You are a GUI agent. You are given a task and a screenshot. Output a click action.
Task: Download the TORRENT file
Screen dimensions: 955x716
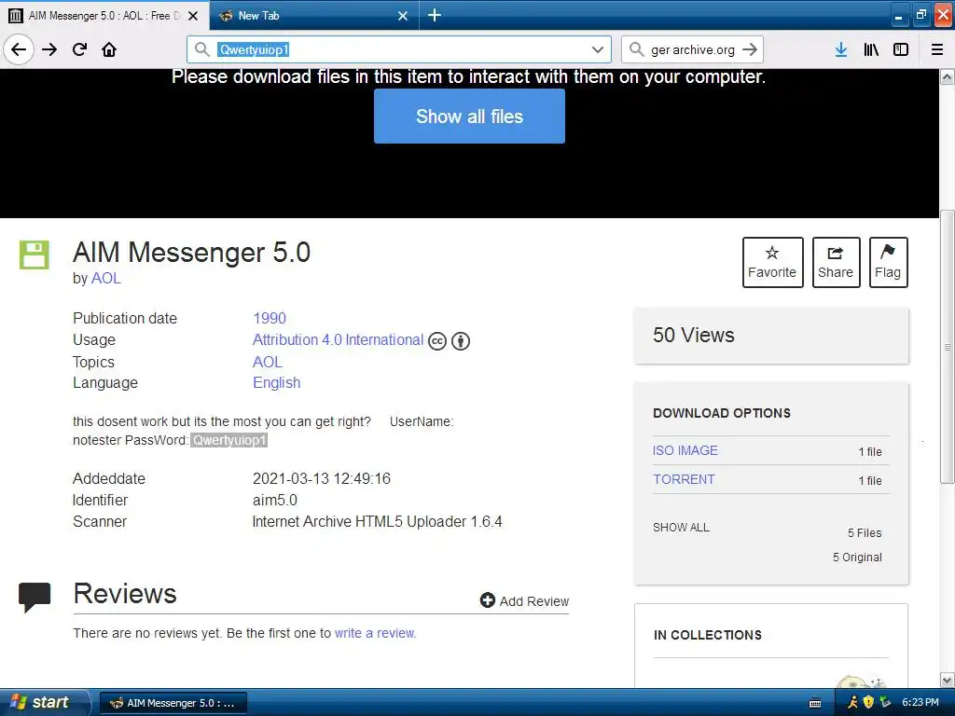click(684, 479)
